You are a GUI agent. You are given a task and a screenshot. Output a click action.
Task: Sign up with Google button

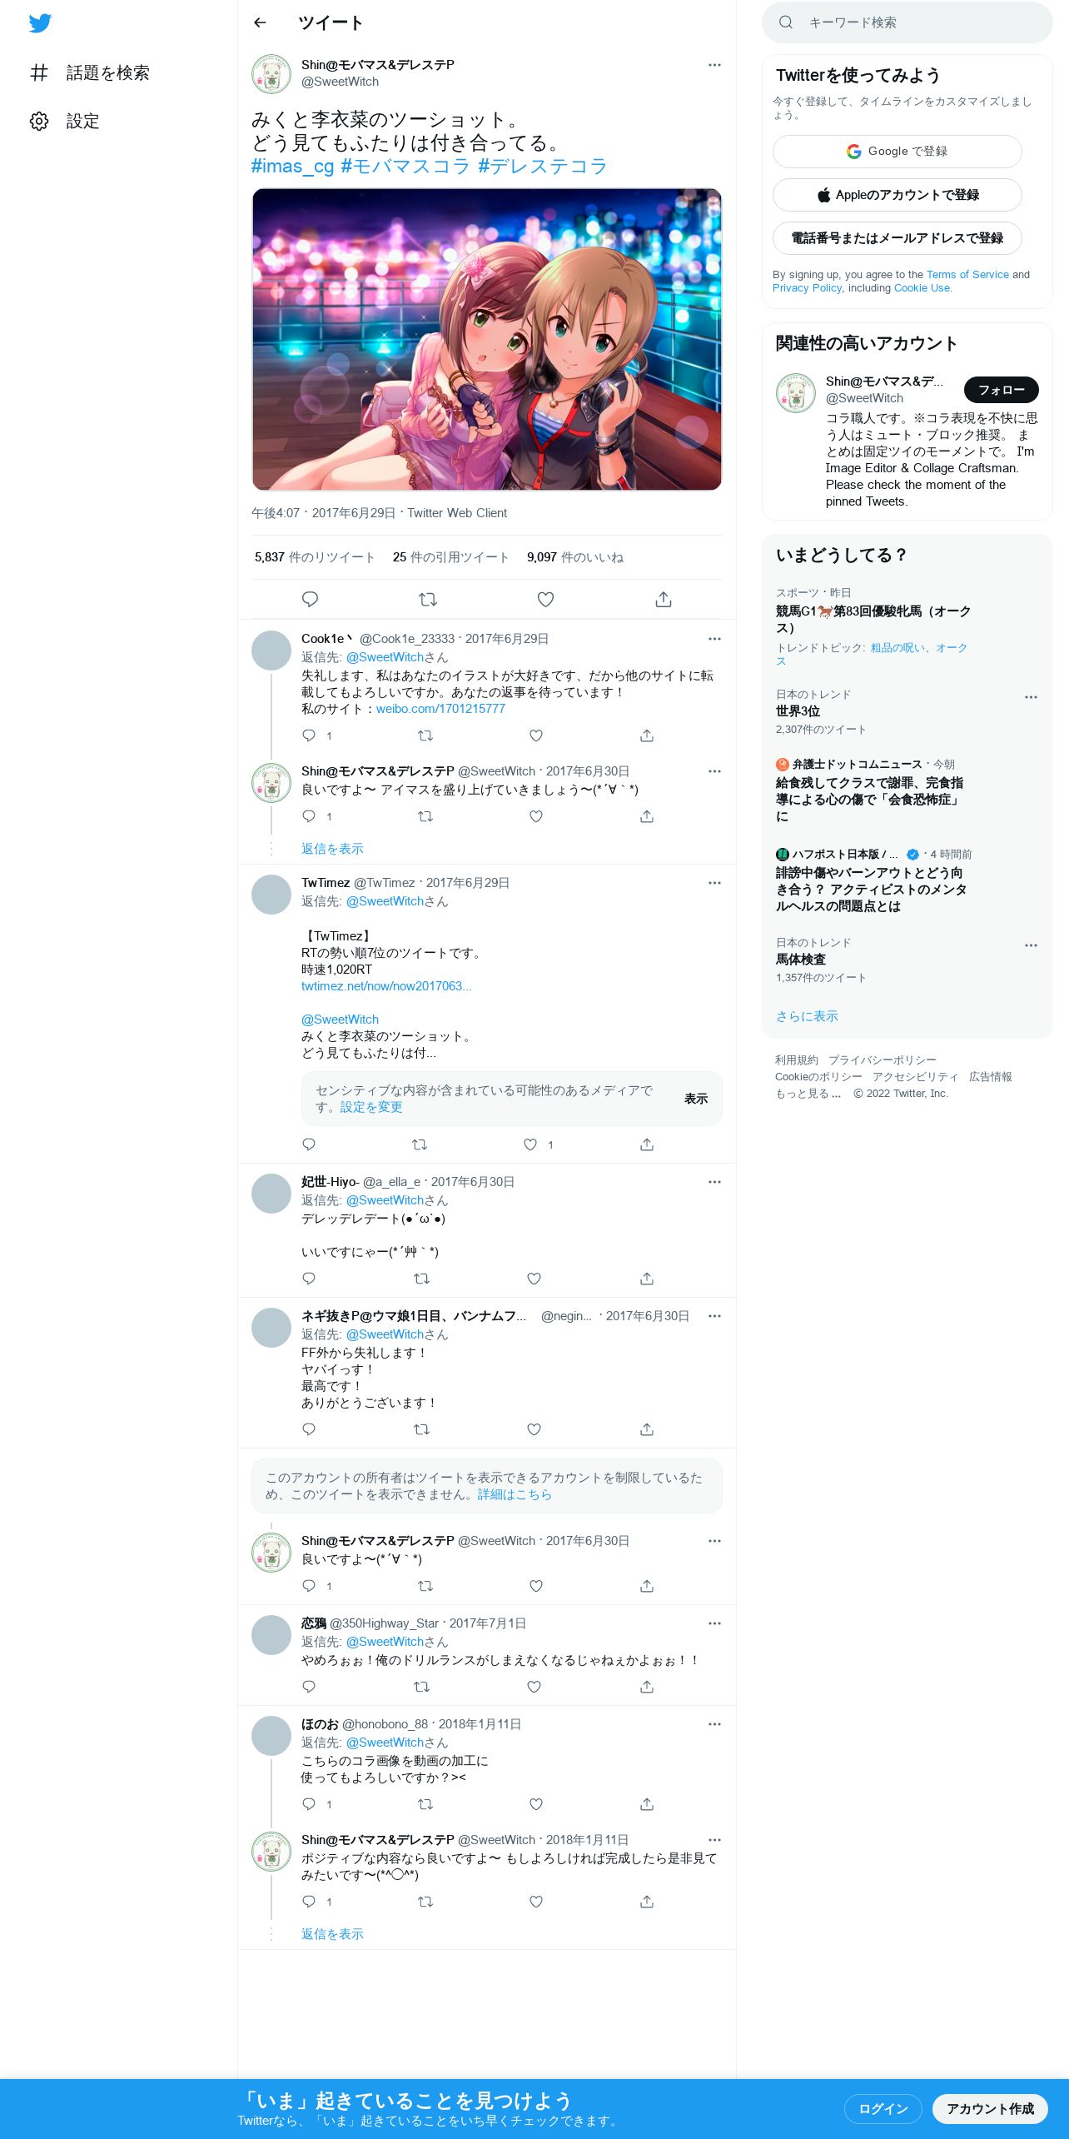tap(897, 152)
